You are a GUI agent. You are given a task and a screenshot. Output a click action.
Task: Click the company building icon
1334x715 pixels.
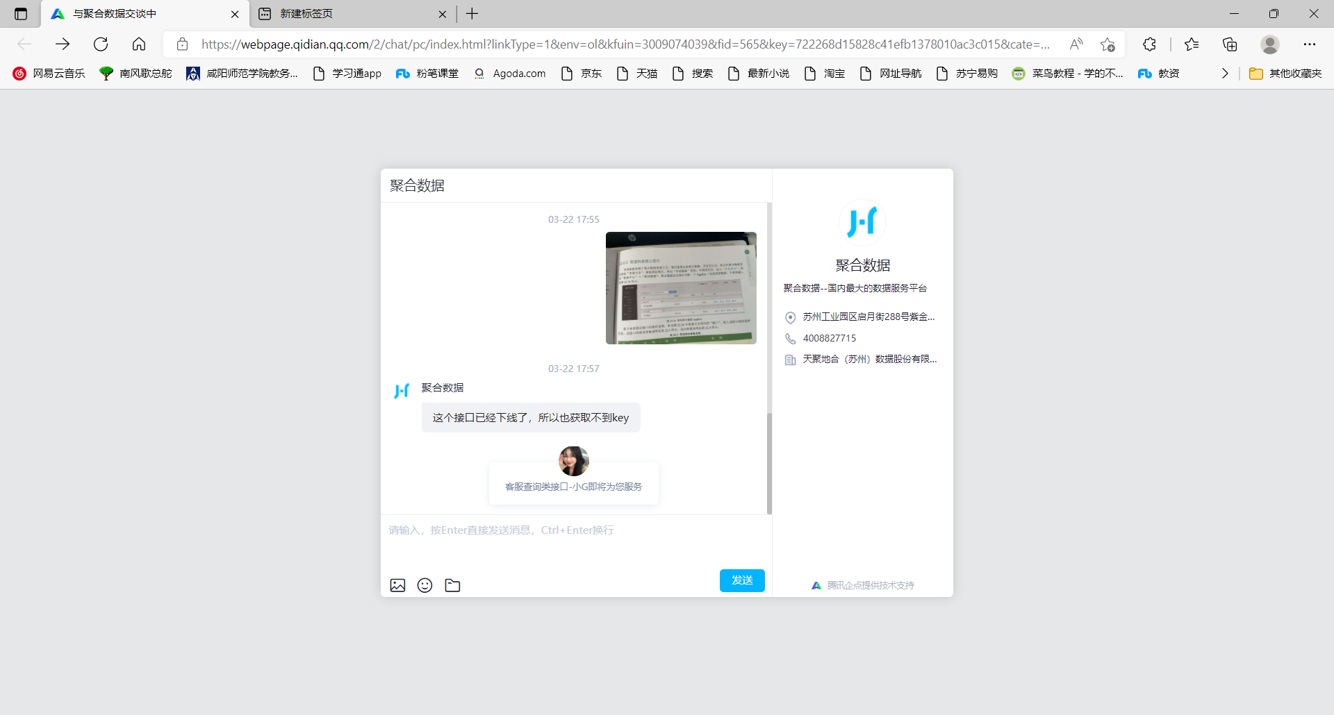790,360
